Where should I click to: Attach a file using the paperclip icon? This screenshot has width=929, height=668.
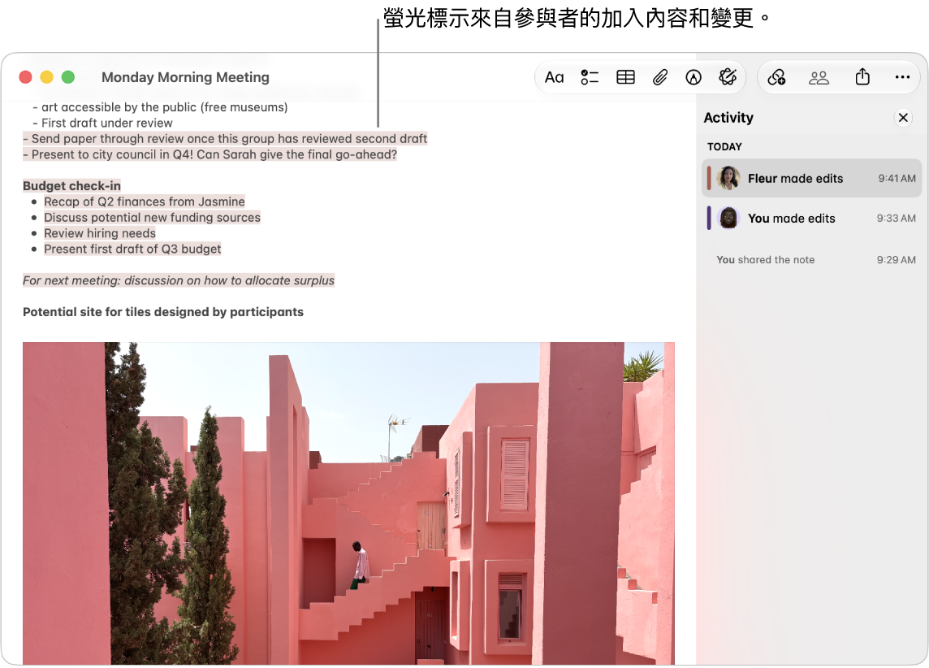pyautogui.click(x=660, y=78)
